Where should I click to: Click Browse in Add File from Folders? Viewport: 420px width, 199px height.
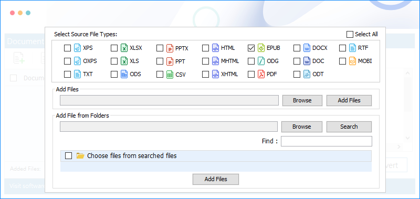(x=301, y=127)
